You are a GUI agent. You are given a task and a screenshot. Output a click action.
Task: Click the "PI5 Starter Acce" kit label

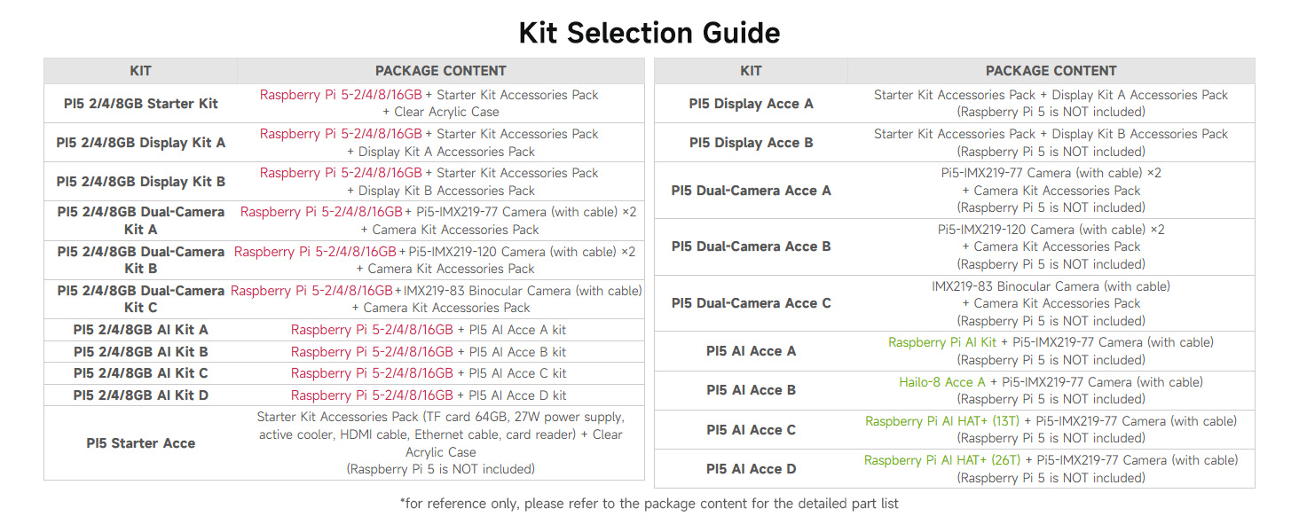point(140,443)
